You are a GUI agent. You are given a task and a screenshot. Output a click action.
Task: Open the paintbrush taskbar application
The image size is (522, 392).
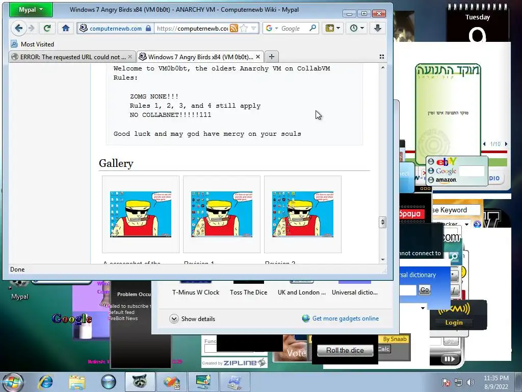pos(171,382)
